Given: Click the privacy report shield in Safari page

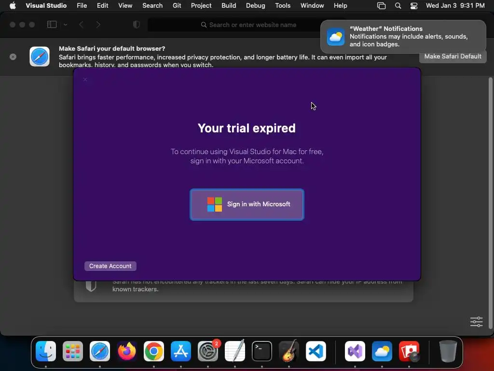Looking at the screenshot, I should [91, 286].
